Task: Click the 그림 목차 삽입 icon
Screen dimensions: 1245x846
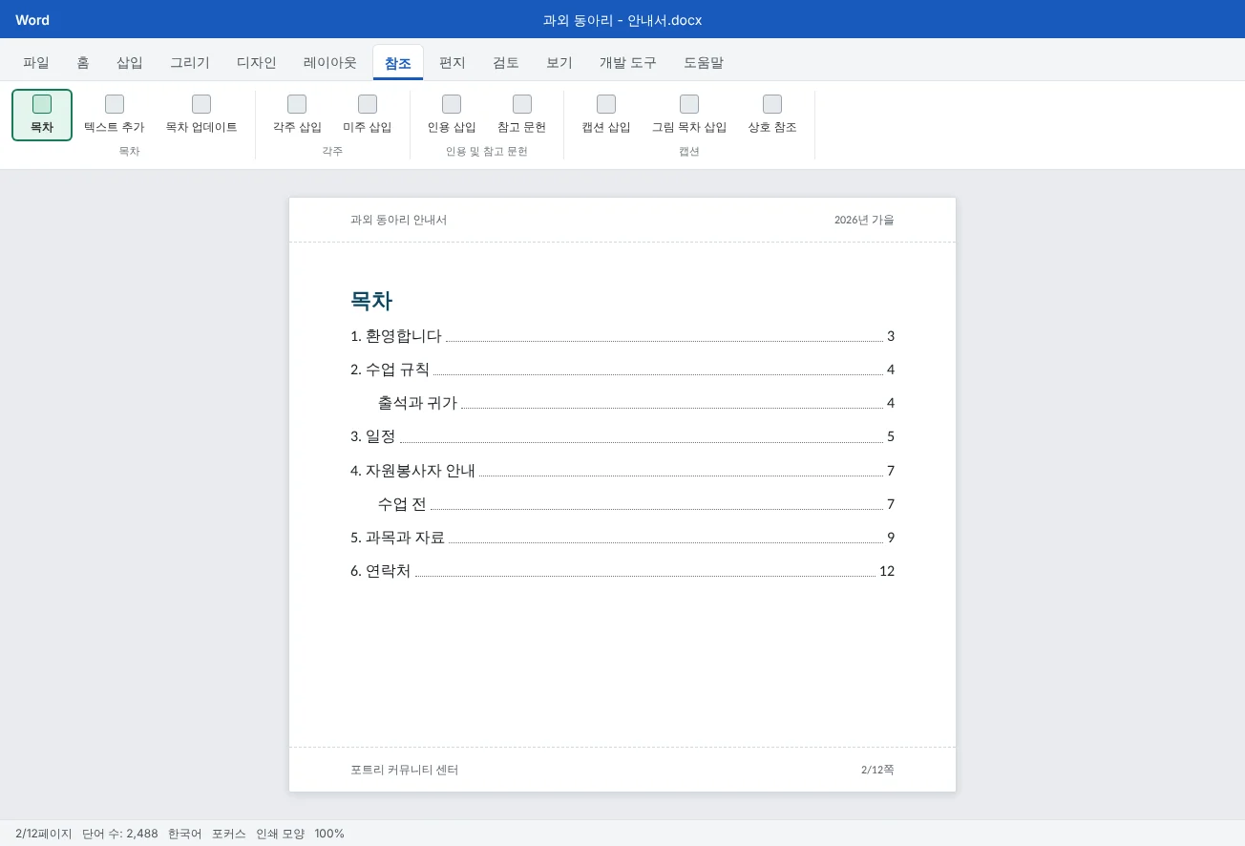Action: 689,104
